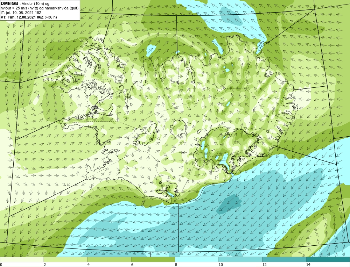Screen dimensions: 350x267
Task: Click the "VT: Fim. 12.08.2021 06Z (+36 h)" line
Action: click(29, 17)
